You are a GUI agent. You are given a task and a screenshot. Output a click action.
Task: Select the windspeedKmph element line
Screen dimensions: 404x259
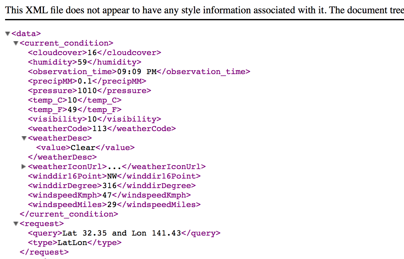(x=109, y=195)
